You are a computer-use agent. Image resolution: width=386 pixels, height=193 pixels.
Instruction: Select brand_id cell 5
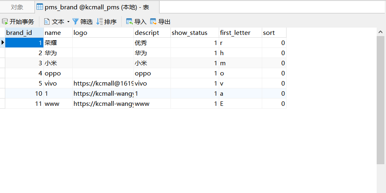coord(24,84)
